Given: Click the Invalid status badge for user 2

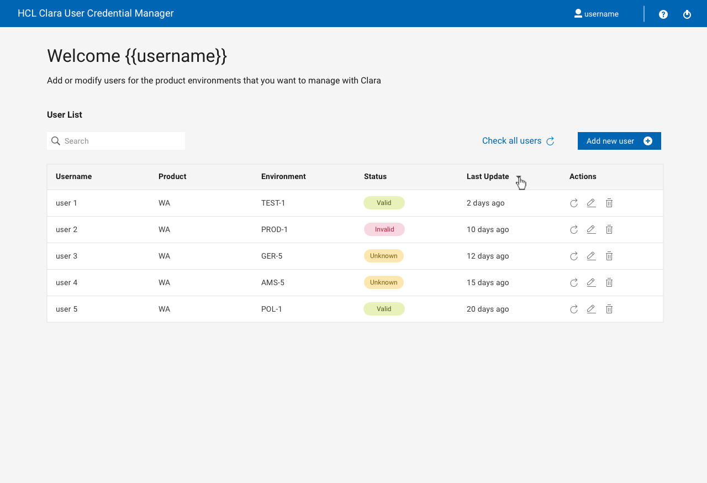Looking at the screenshot, I should (384, 229).
